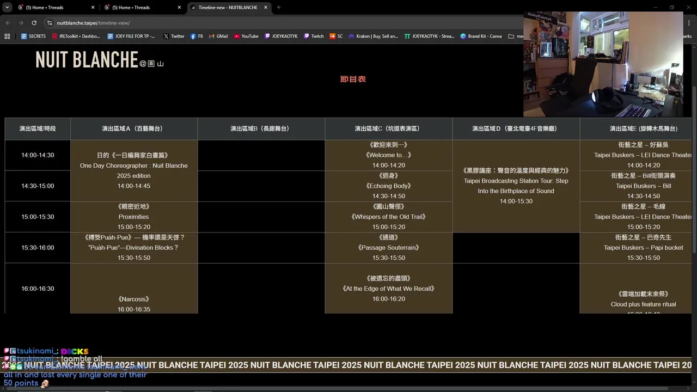Screen dimensions: 697x392
Task: Click the Echoing Body program entry
Action: tap(389, 186)
